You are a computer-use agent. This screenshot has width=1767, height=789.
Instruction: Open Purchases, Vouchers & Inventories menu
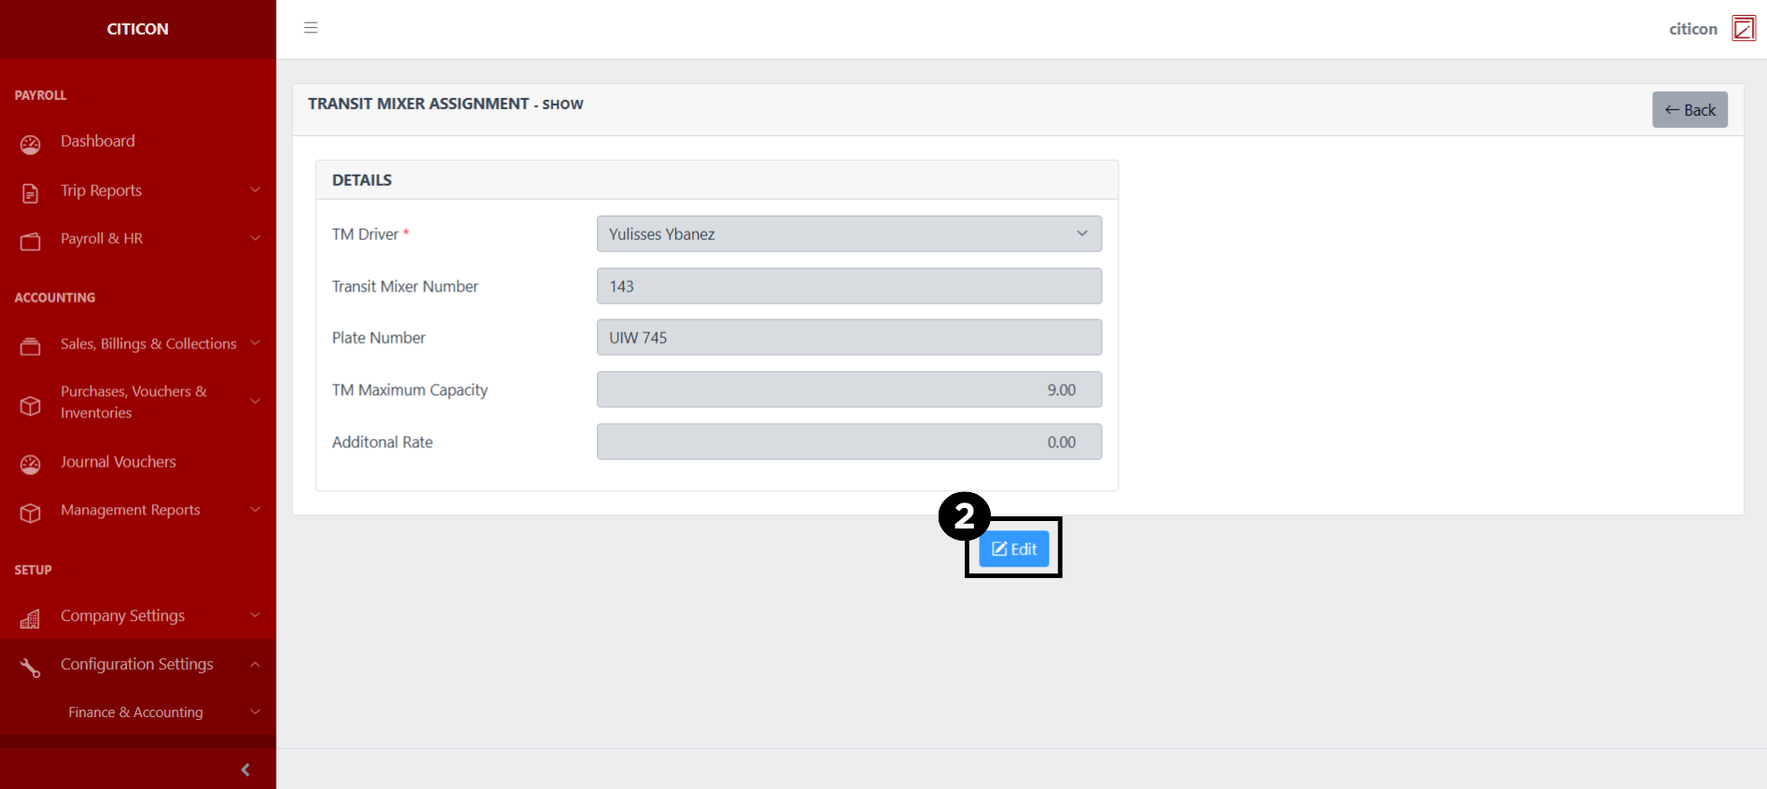[138, 402]
